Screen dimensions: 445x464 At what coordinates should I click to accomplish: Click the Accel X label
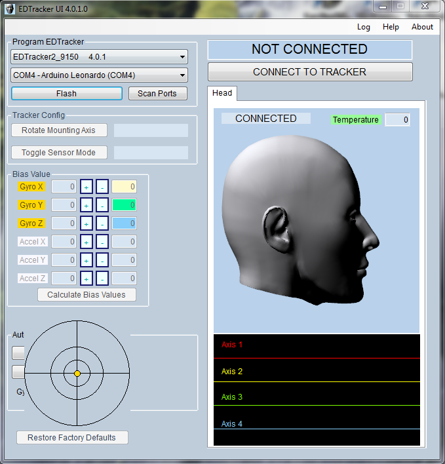click(33, 242)
